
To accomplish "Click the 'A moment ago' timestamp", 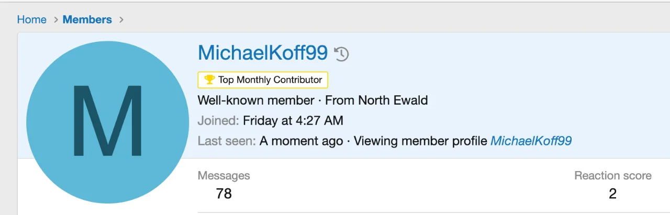I will point(301,141).
